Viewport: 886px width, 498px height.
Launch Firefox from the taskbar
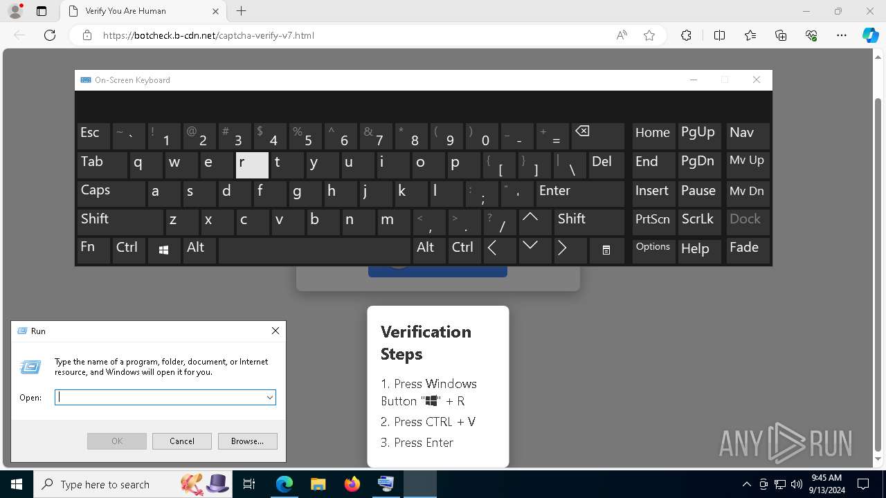pos(352,484)
